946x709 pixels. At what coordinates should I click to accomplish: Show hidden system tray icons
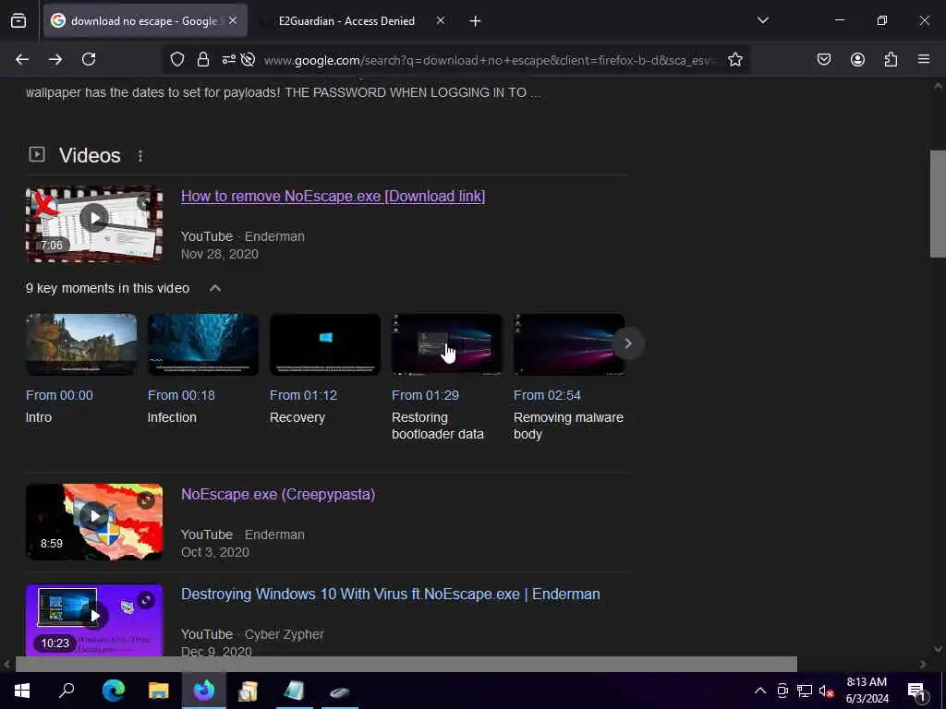(760, 691)
